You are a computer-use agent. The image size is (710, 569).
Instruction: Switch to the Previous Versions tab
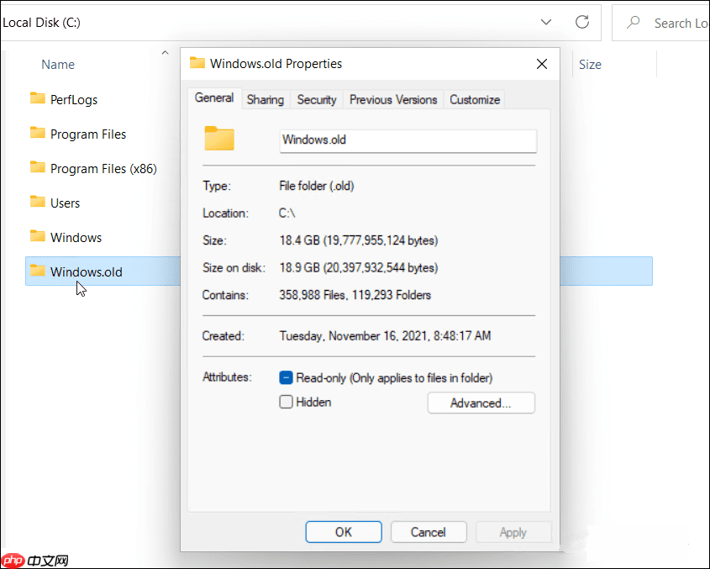point(393,99)
